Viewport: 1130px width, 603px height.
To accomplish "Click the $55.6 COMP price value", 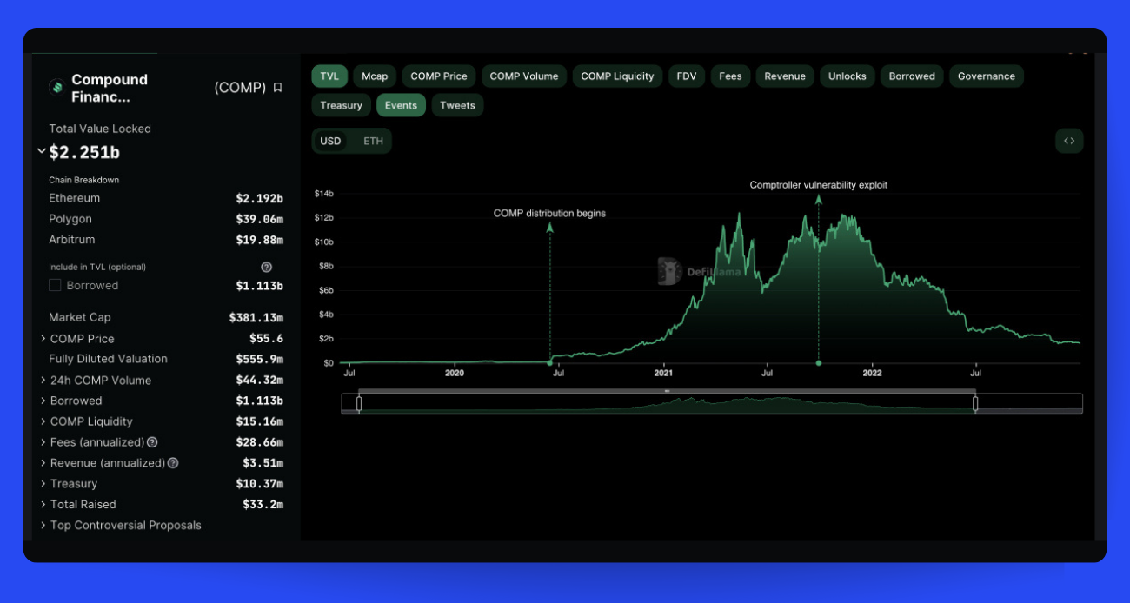I will point(267,339).
